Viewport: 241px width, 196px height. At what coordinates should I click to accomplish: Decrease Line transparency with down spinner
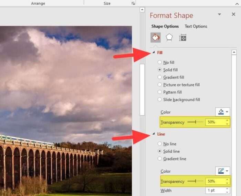click(x=227, y=183)
